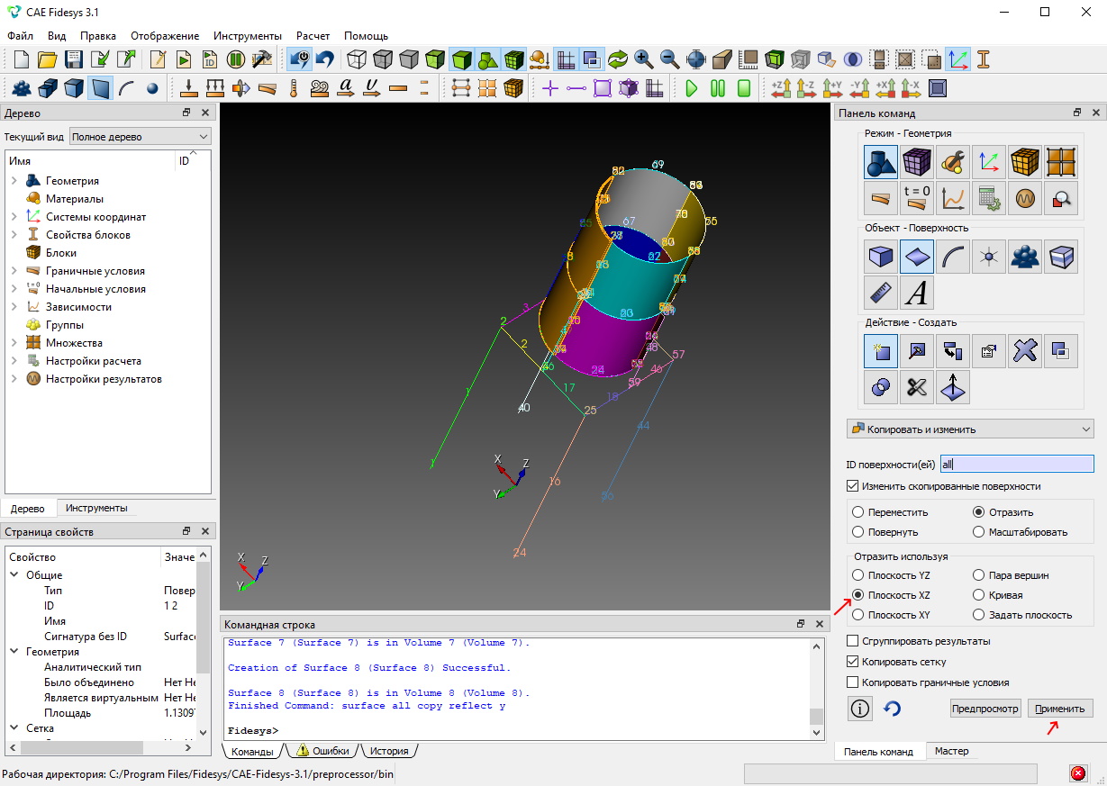Select the t = 0 initial conditions icon
The height and width of the screenshot is (786, 1107).
pyautogui.click(x=916, y=197)
